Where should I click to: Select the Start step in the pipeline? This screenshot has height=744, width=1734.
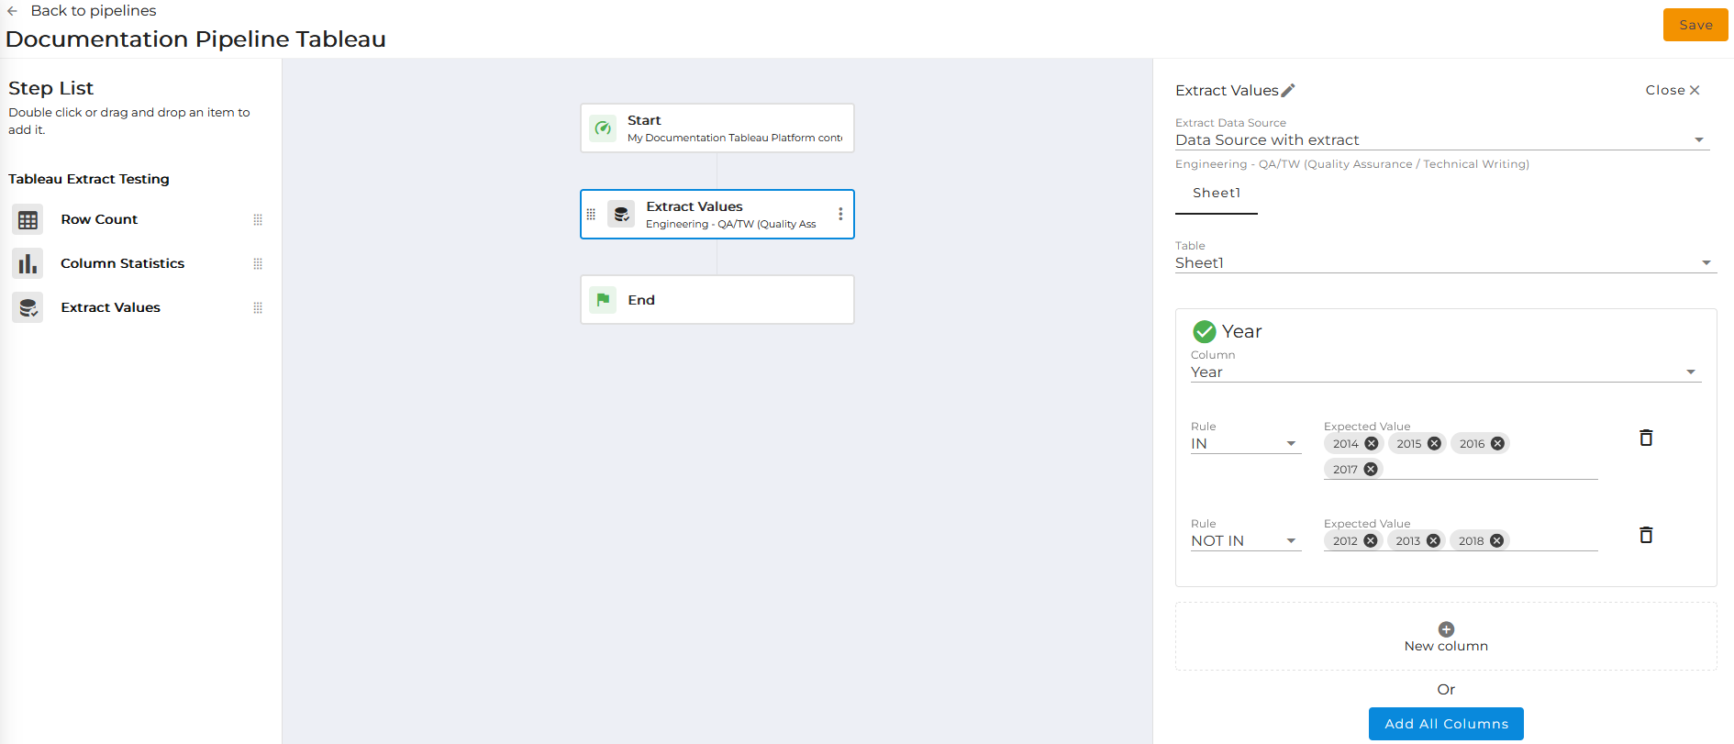click(x=717, y=128)
